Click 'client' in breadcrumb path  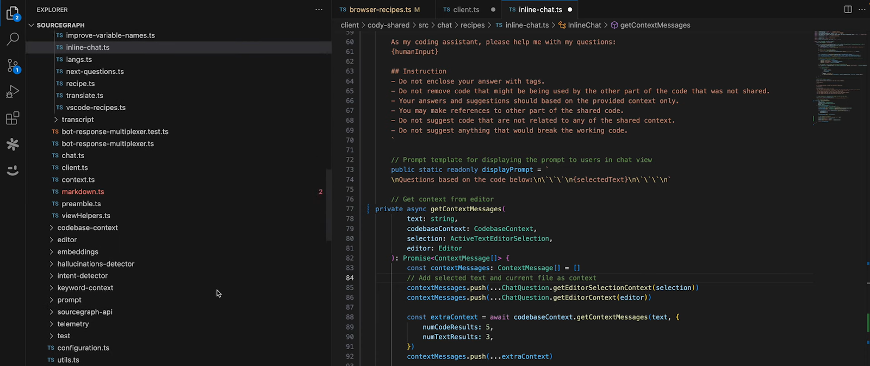(x=350, y=25)
